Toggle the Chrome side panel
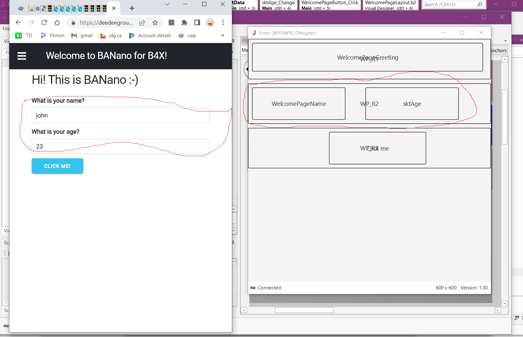523x337 pixels. click(x=197, y=22)
